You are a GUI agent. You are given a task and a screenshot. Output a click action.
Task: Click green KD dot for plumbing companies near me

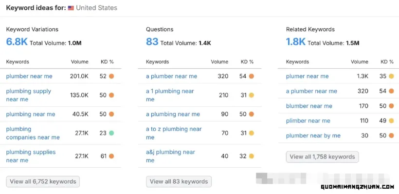[x=111, y=133]
